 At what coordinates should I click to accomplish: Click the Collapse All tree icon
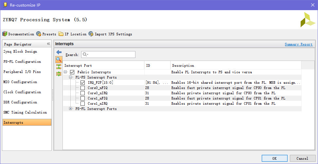pos(59,67)
